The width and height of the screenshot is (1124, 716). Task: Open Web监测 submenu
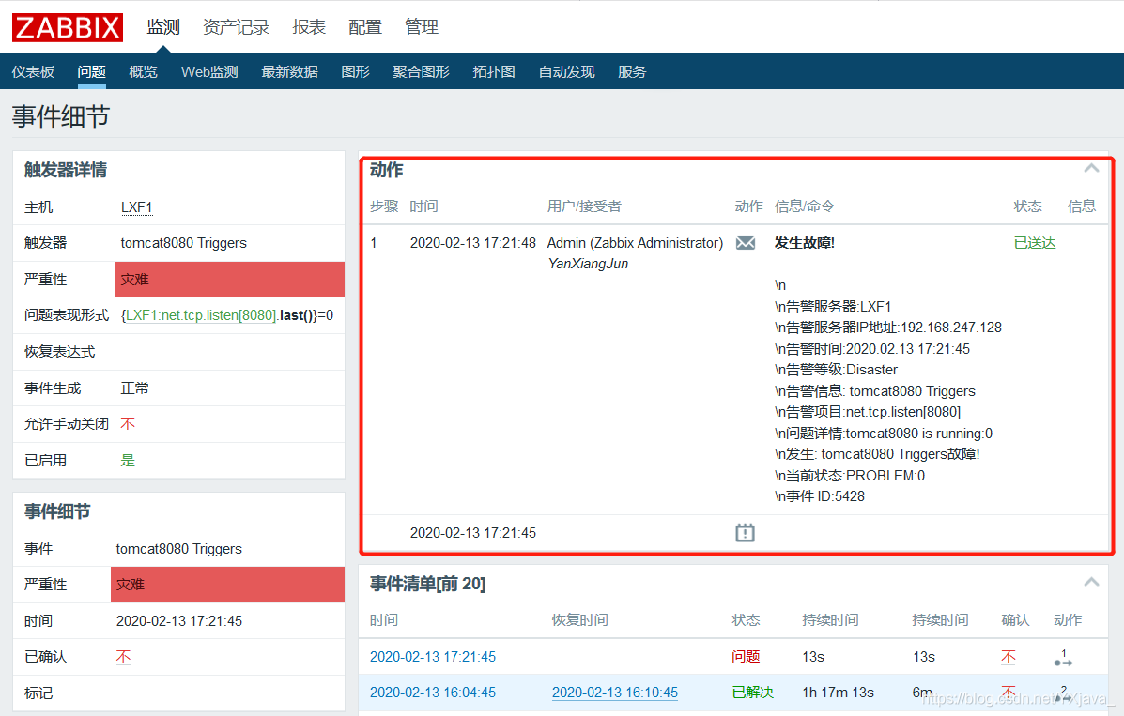pyautogui.click(x=209, y=71)
